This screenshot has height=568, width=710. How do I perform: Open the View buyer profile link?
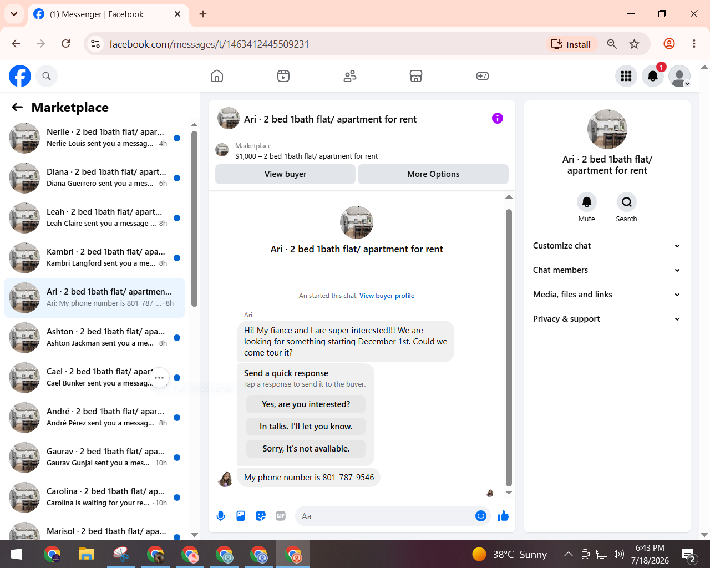click(387, 296)
